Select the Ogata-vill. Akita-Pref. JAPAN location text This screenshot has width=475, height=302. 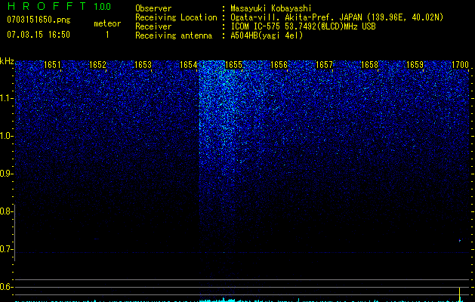coord(337,17)
